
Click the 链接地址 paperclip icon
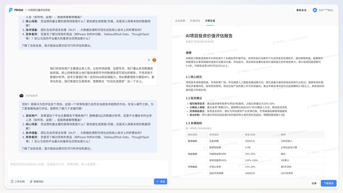coord(31,181)
